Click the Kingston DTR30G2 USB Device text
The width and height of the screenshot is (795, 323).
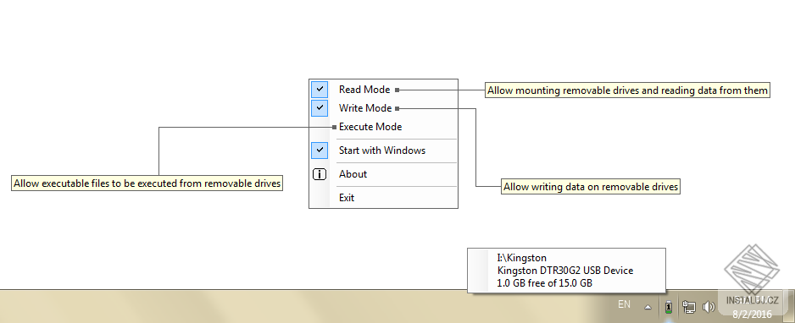(565, 271)
